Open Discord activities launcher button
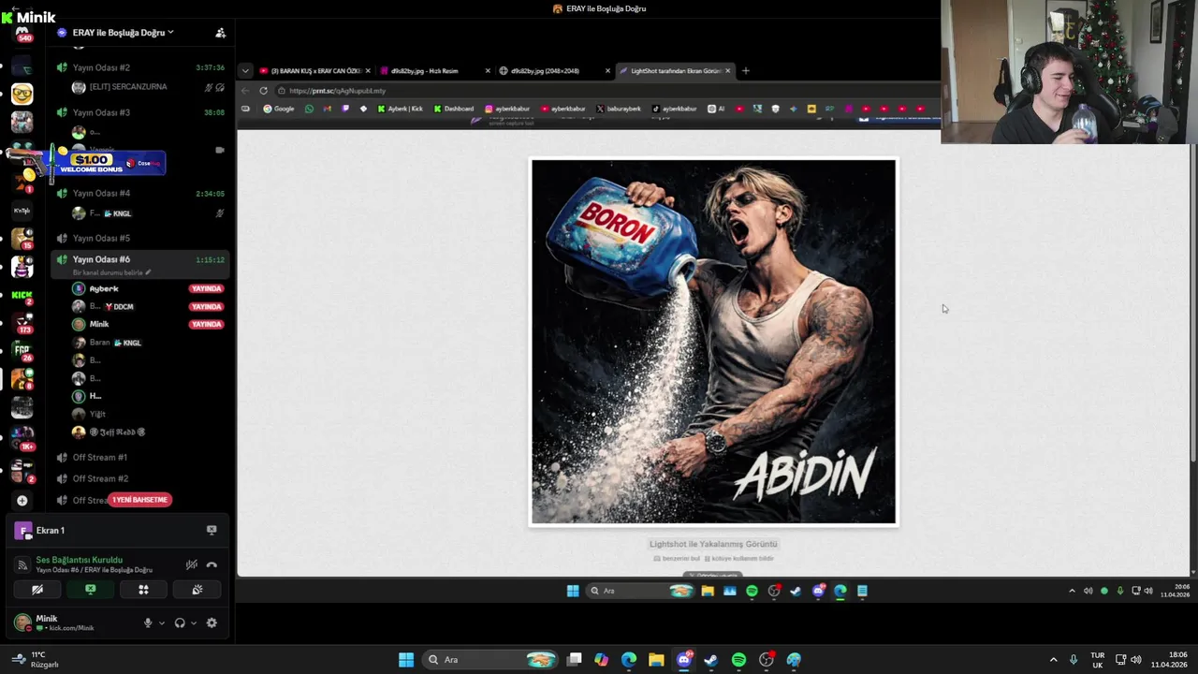This screenshot has height=674, width=1198. (x=143, y=590)
